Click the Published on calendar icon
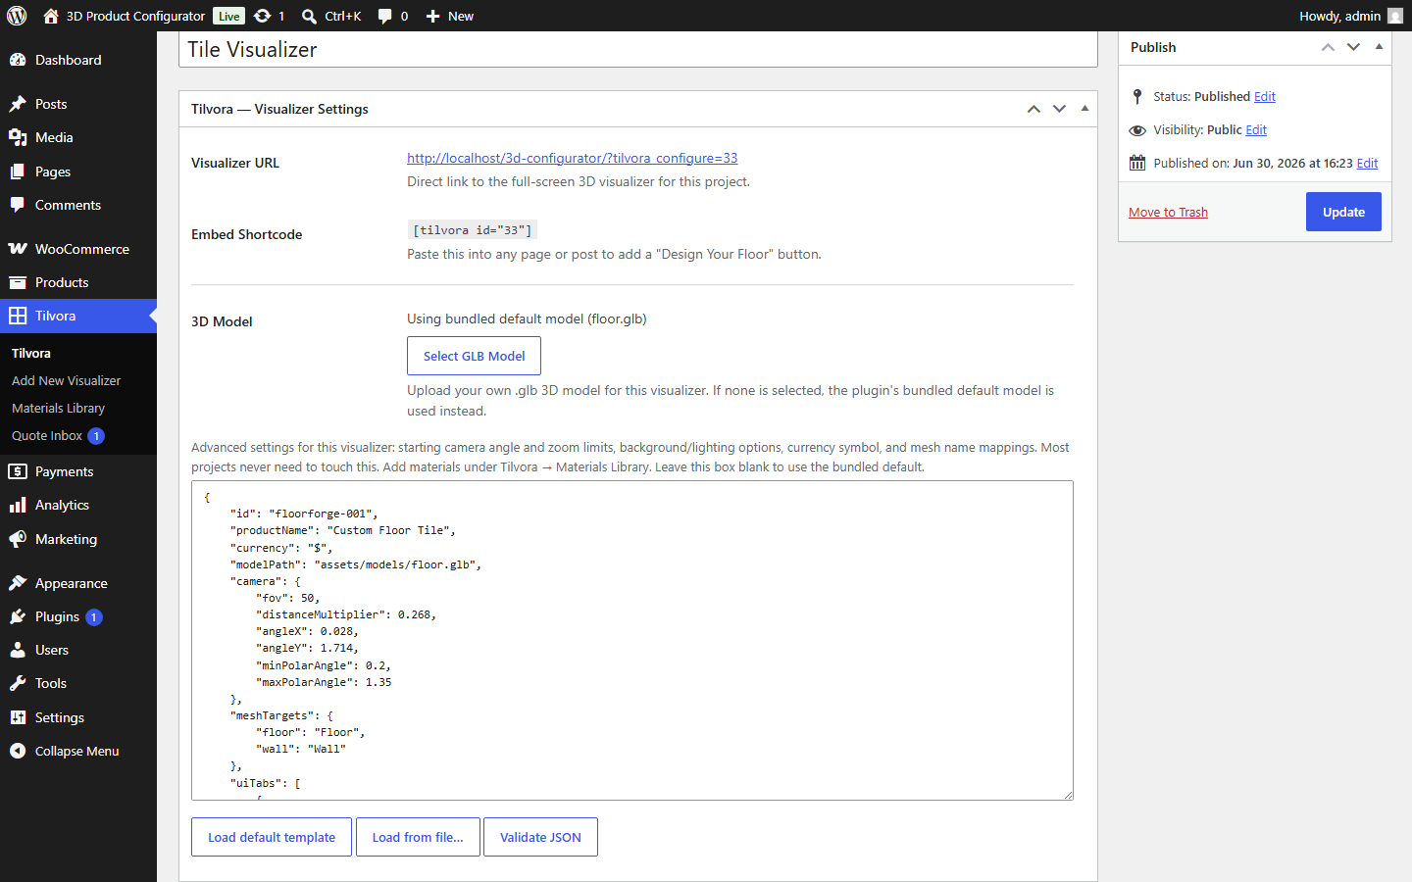1412x882 pixels. [x=1137, y=163]
